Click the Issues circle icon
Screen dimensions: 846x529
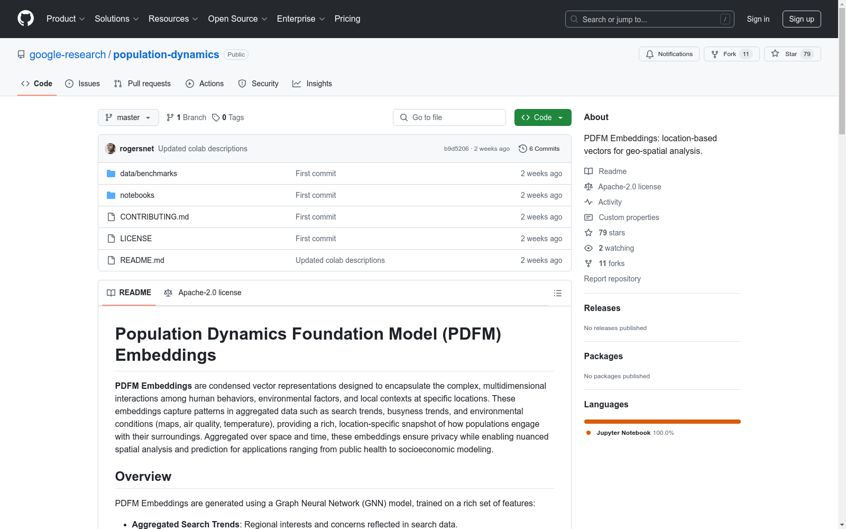69,84
